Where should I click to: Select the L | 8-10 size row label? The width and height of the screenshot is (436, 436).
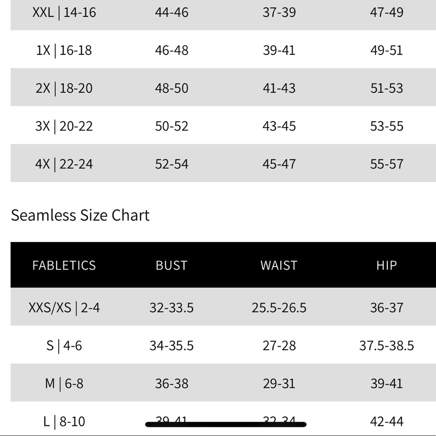point(64,422)
